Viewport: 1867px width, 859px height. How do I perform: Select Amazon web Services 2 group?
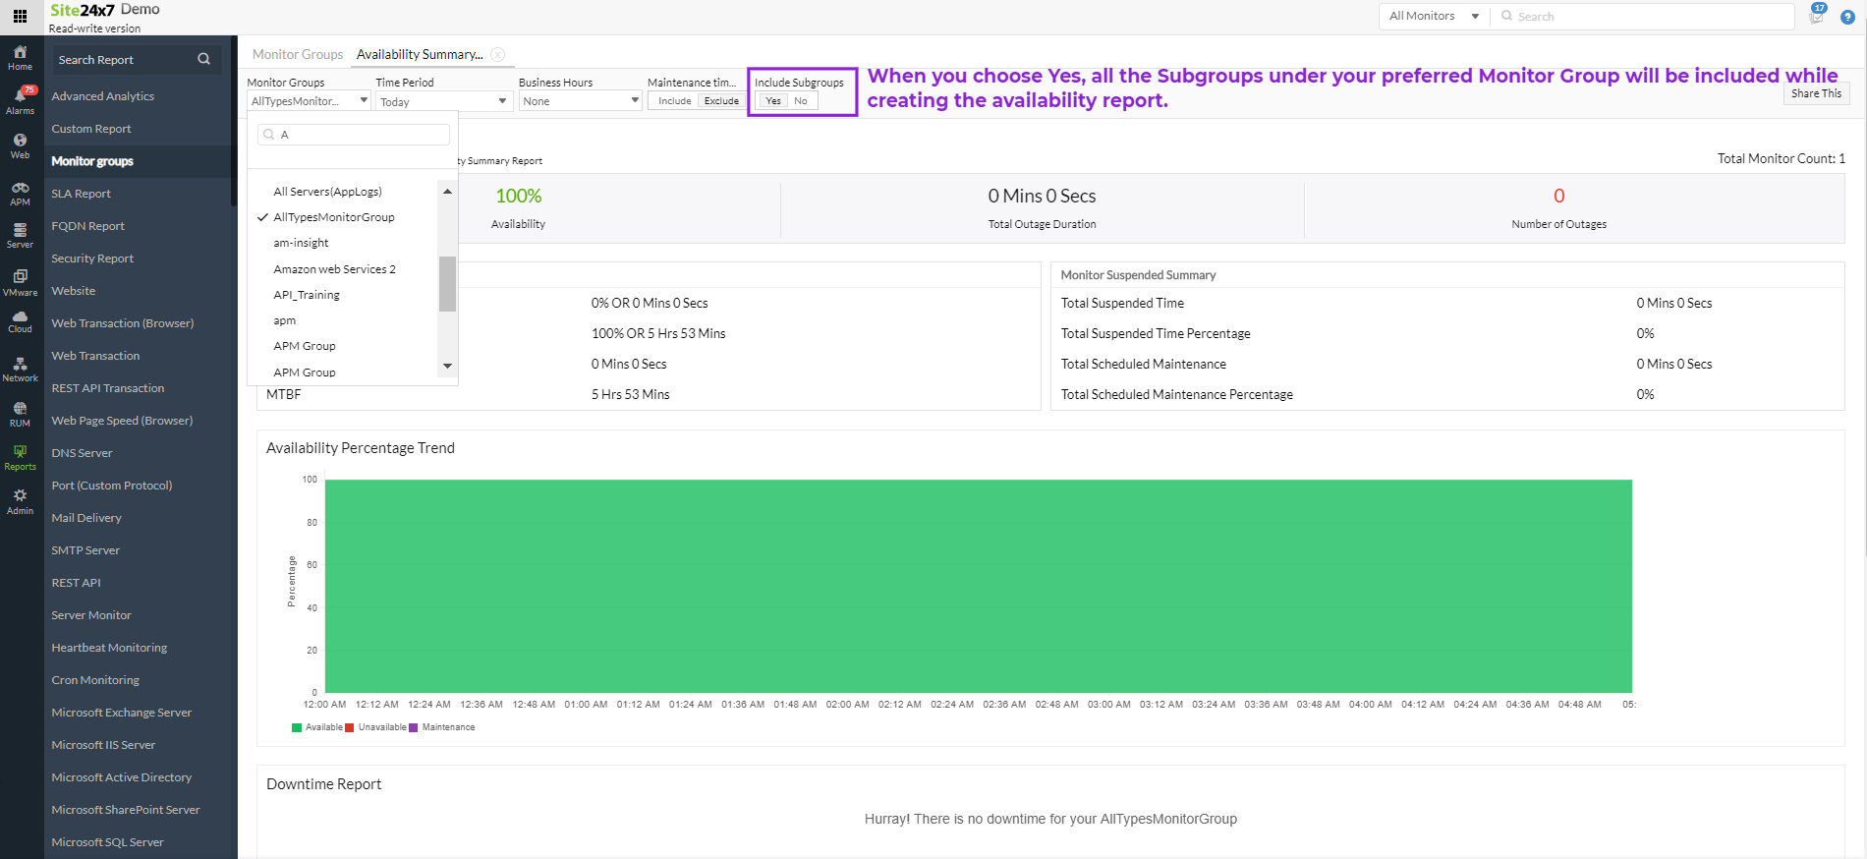coord(334,268)
